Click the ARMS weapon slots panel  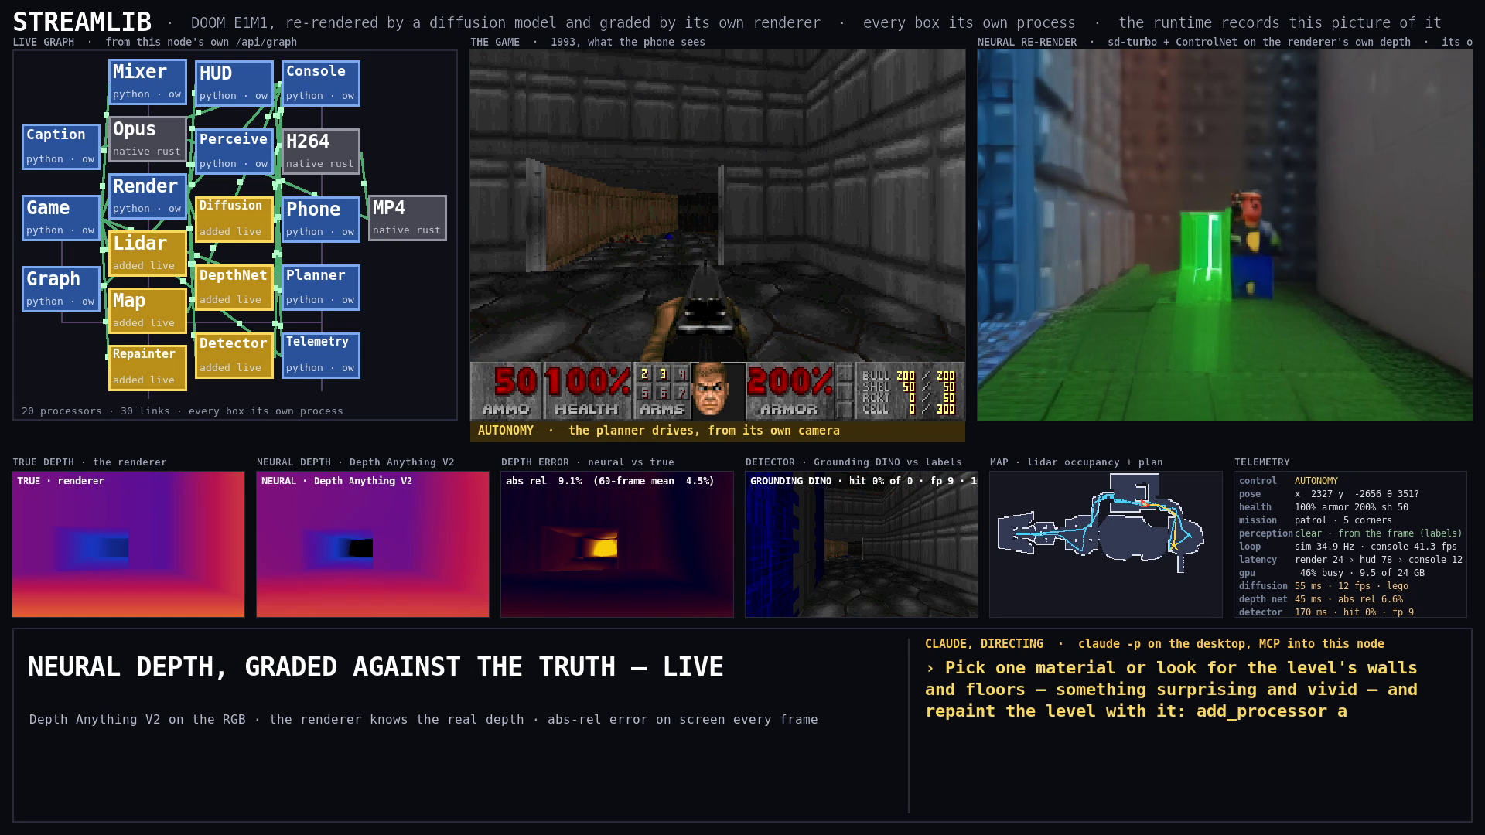[x=662, y=391]
